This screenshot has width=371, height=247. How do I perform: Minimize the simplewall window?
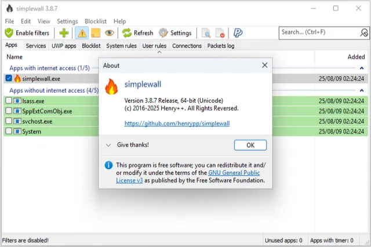pyautogui.click(x=314, y=8)
